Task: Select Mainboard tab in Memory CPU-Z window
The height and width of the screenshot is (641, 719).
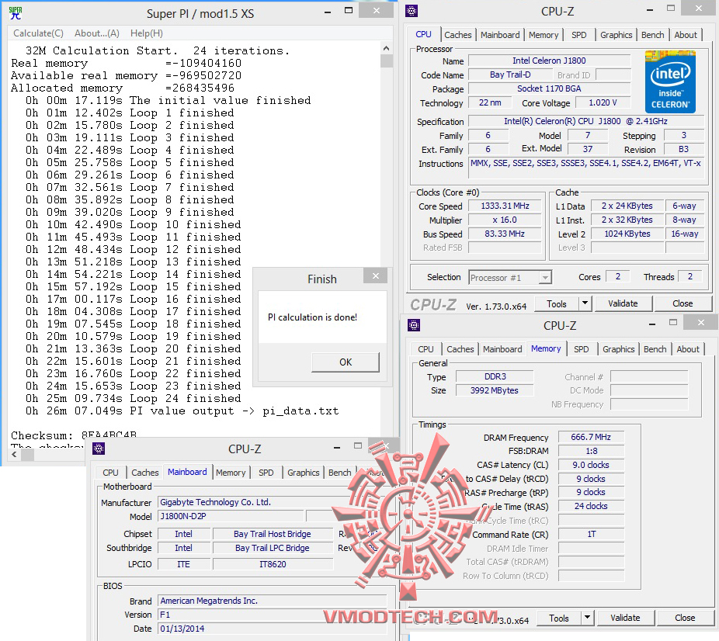Action: coord(502,349)
